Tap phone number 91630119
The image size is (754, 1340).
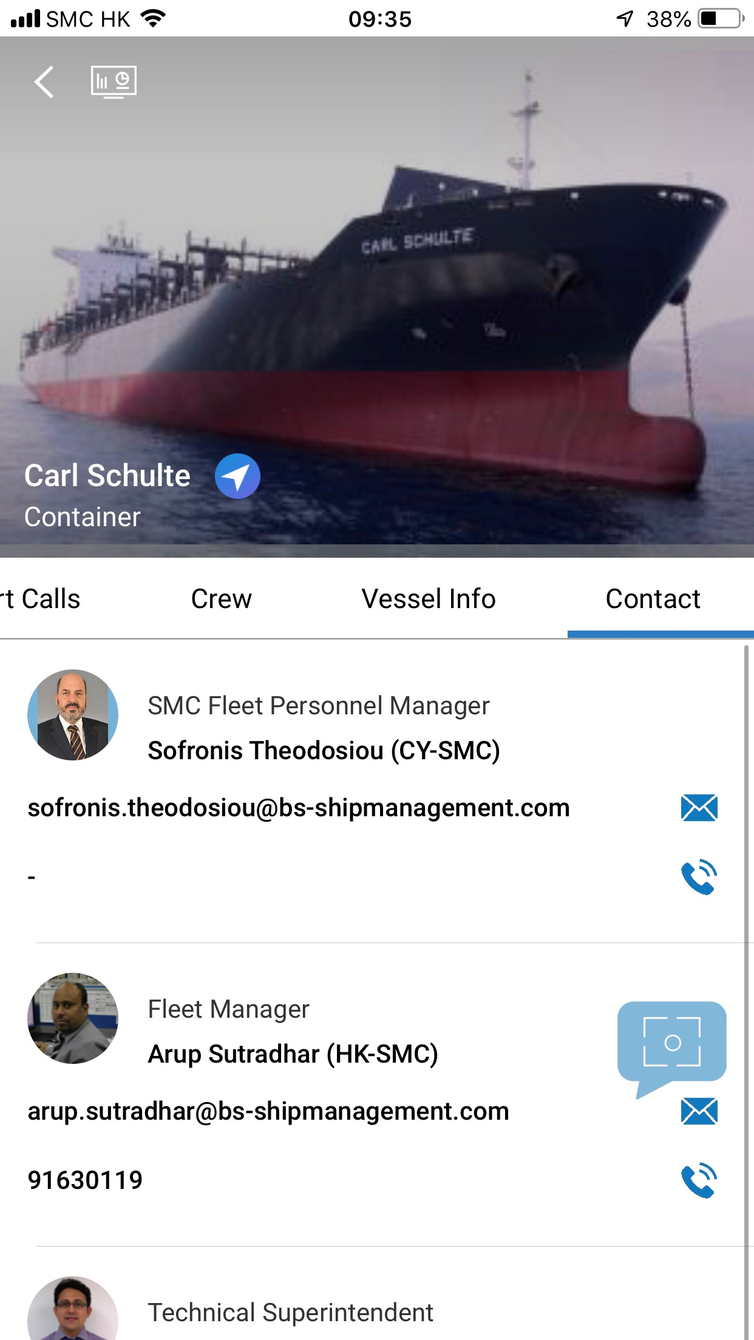click(85, 1180)
